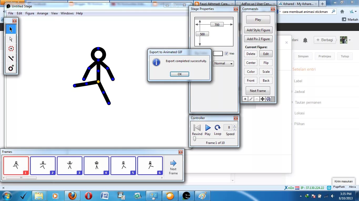Click the volume speaker tray icon
Image resolution: width=359 pixels, height=201 pixels.
[333, 196]
